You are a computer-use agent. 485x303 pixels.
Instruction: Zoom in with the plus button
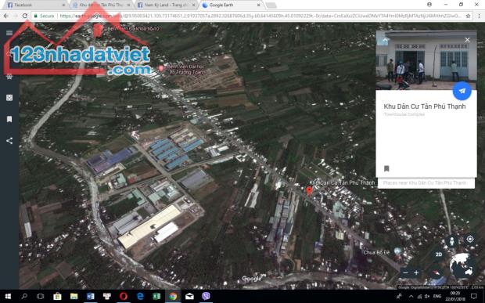tap(416, 272)
